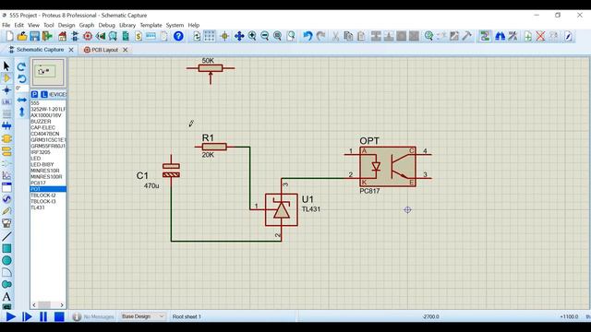
Task: Close the Schematic Capture tab
Action: pyautogui.click(x=71, y=50)
